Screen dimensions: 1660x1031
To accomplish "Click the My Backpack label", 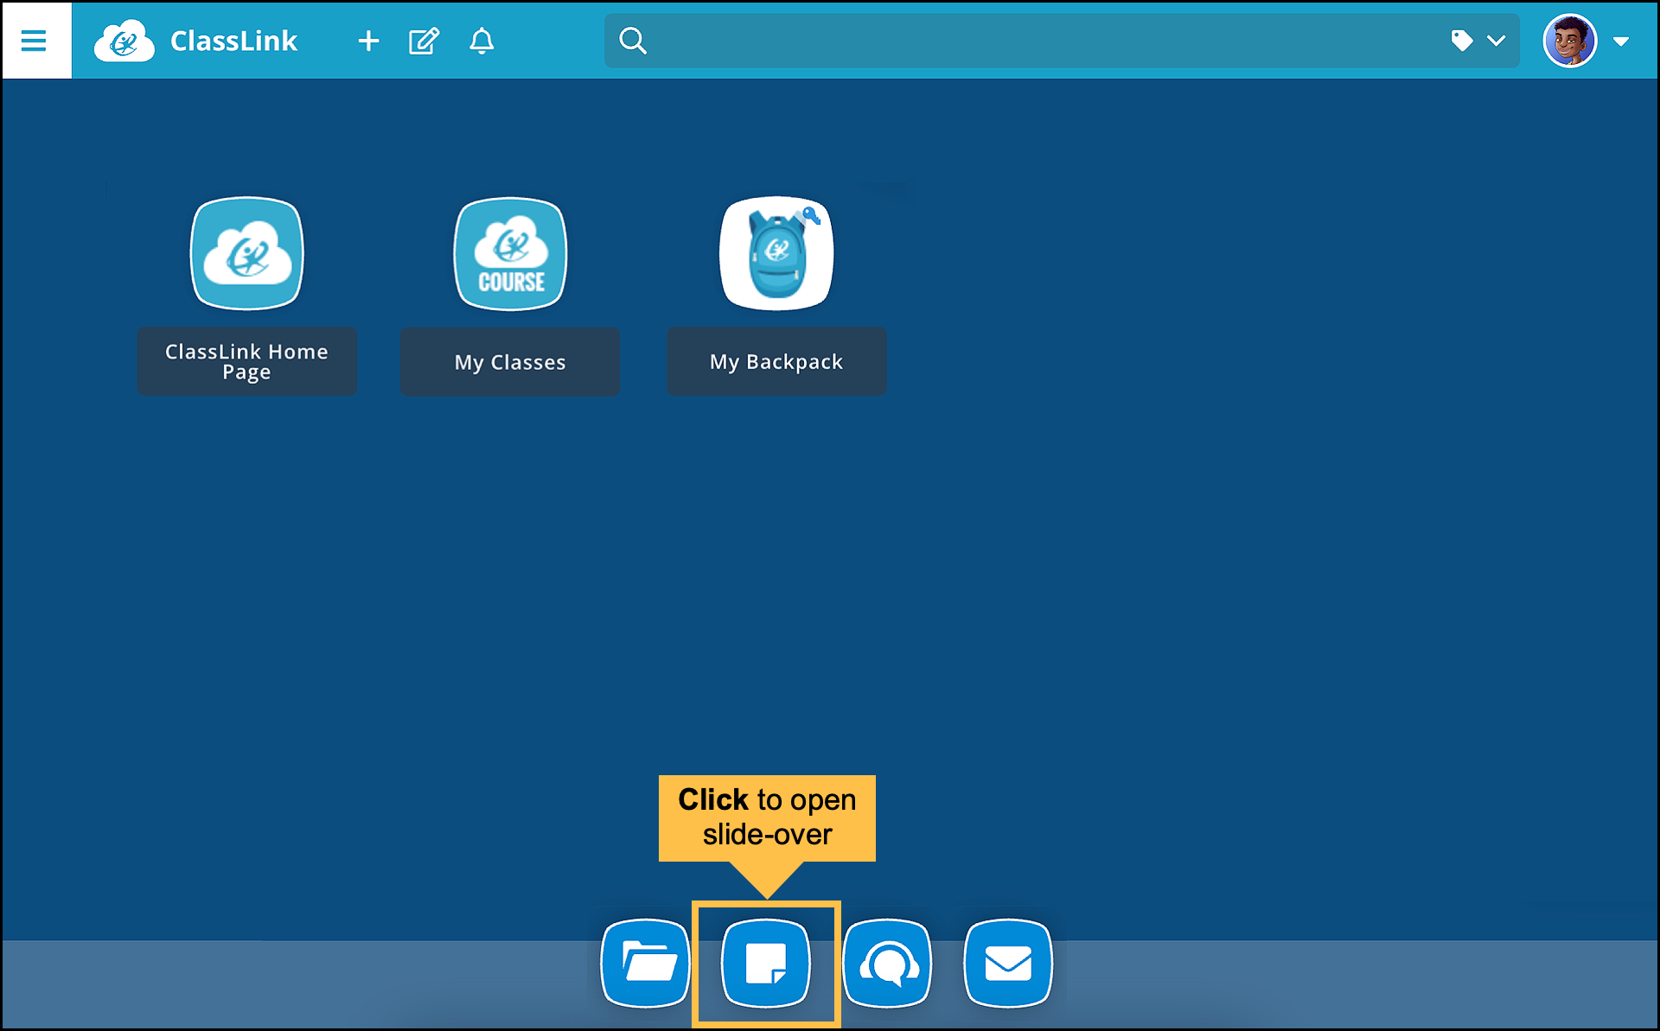I will 776,361.
